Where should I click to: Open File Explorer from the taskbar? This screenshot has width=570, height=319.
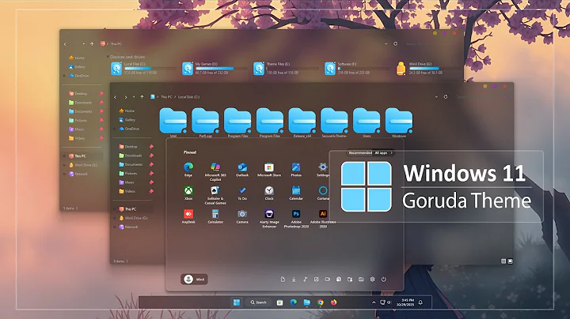(x=307, y=302)
